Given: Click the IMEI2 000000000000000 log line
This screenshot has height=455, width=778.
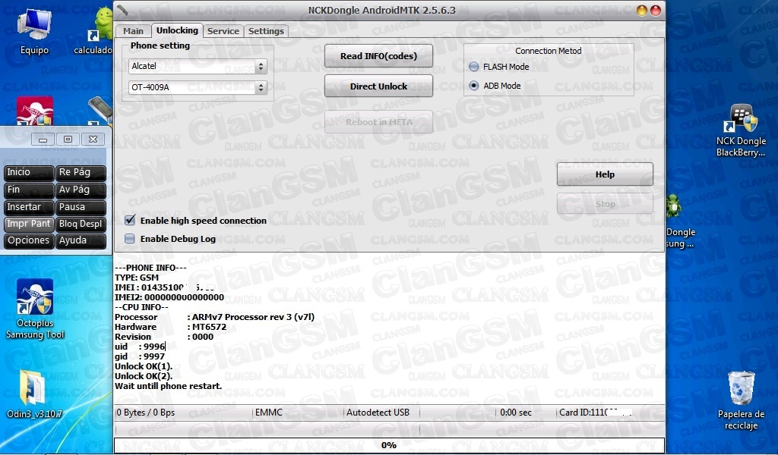Looking at the screenshot, I should [x=169, y=297].
